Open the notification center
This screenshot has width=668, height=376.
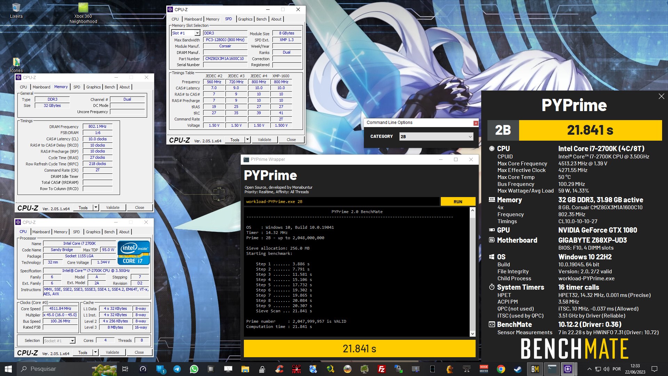654,369
